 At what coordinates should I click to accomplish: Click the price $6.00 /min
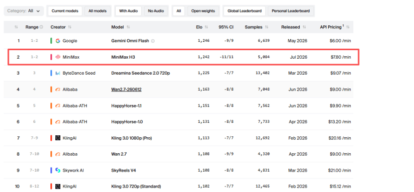[340, 41]
